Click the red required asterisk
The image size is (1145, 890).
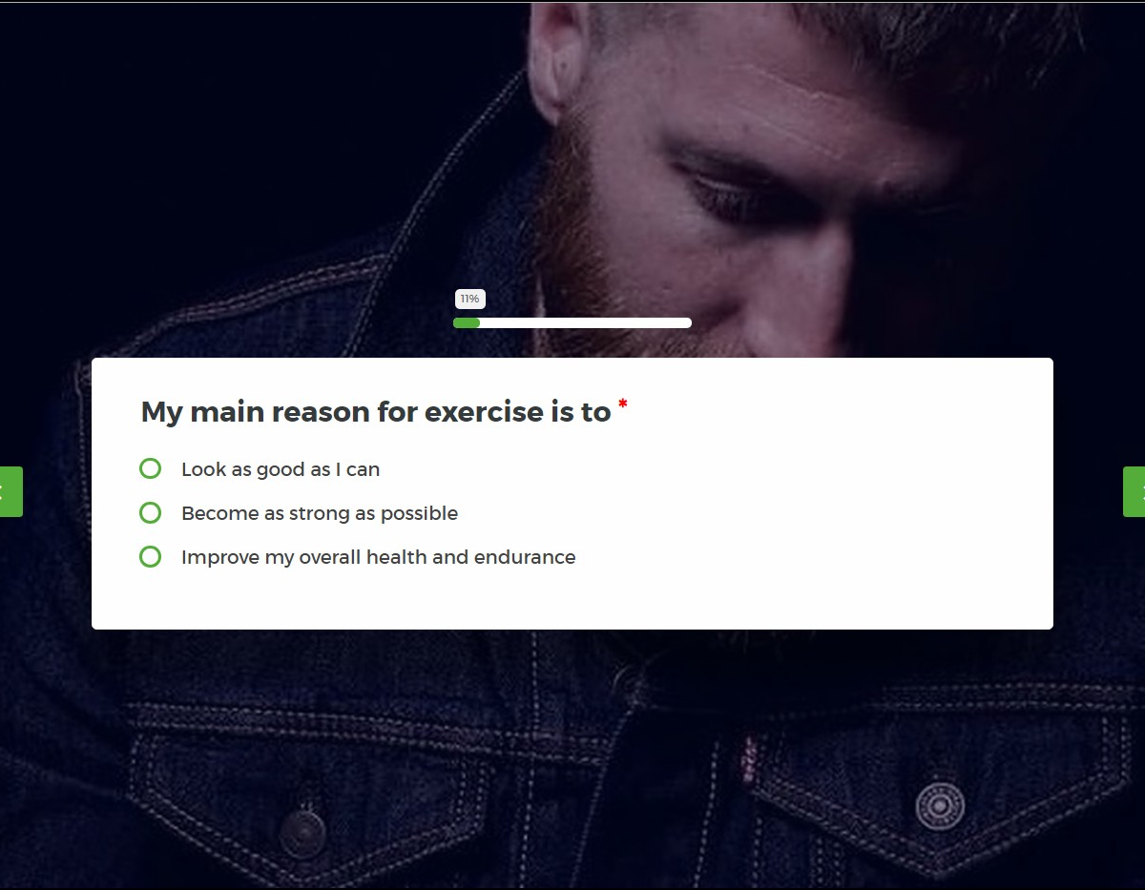[x=623, y=406]
